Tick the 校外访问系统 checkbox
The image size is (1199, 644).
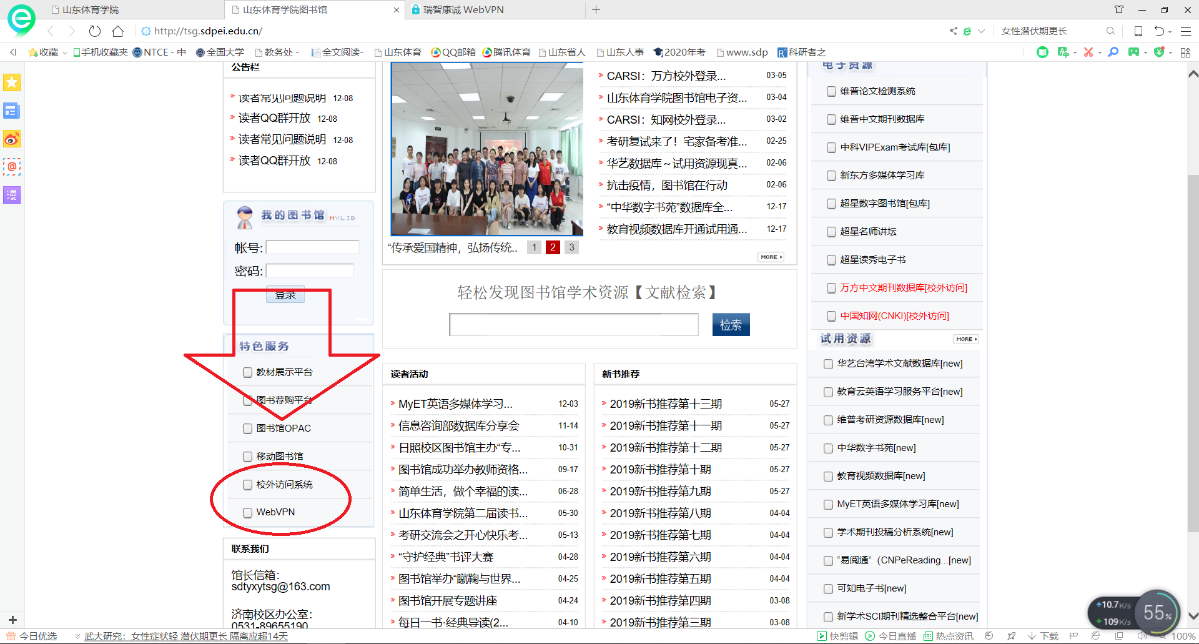pyautogui.click(x=247, y=485)
